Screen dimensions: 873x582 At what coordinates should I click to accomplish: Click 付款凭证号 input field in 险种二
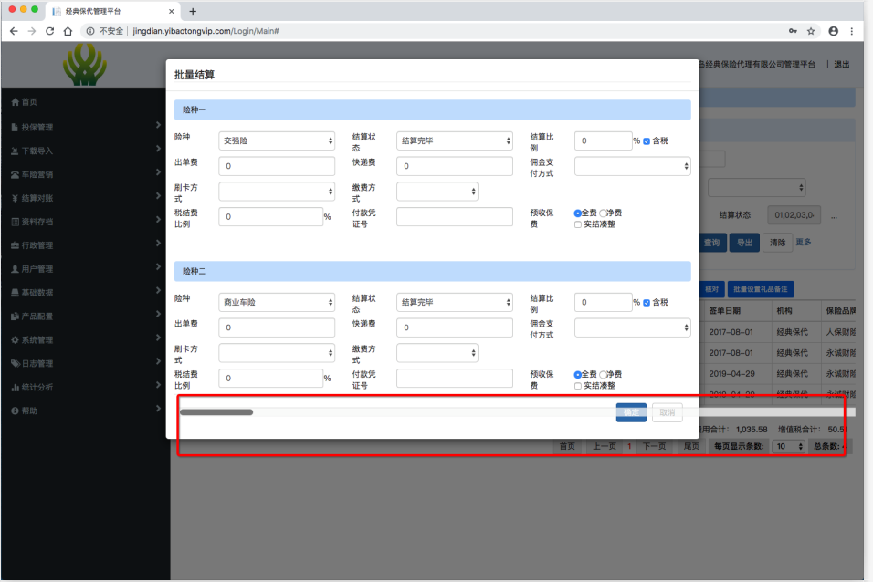point(455,379)
